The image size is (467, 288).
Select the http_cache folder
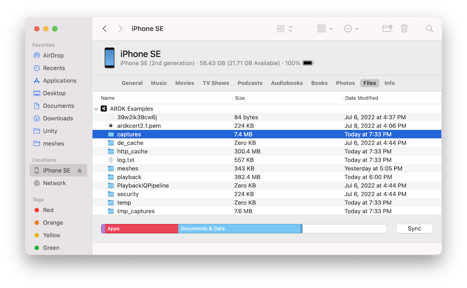coord(267,151)
